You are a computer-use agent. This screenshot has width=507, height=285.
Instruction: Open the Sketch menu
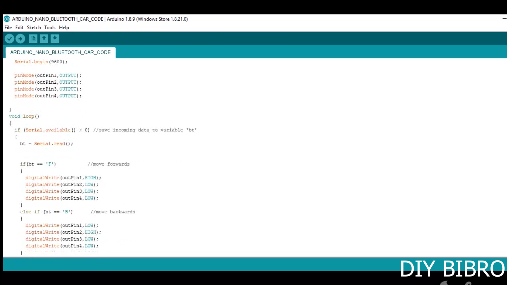(x=34, y=27)
